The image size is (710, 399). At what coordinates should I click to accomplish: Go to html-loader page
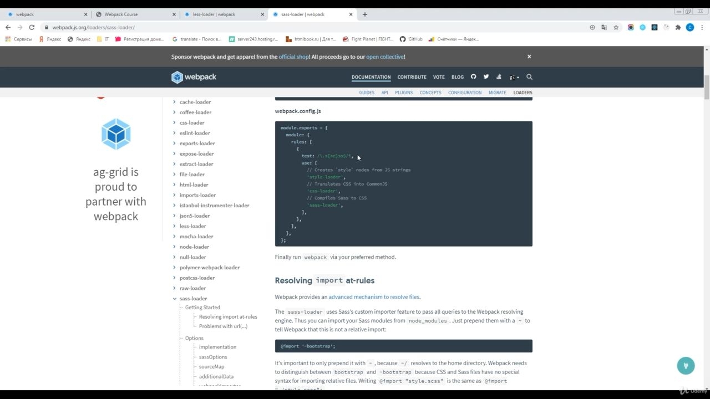pyautogui.click(x=194, y=185)
